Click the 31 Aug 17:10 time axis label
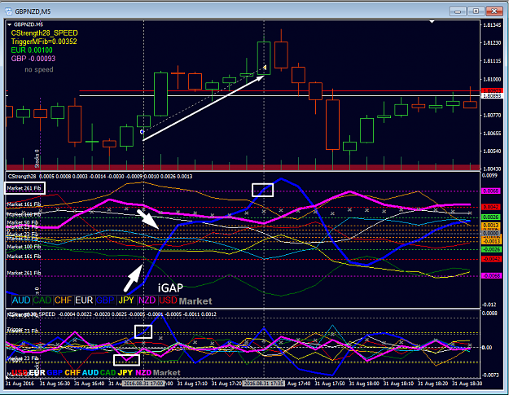 click(x=192, y=384)
